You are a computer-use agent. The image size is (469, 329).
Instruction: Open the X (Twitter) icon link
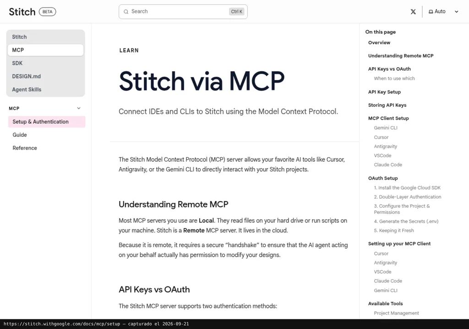(x=413, y=11)
